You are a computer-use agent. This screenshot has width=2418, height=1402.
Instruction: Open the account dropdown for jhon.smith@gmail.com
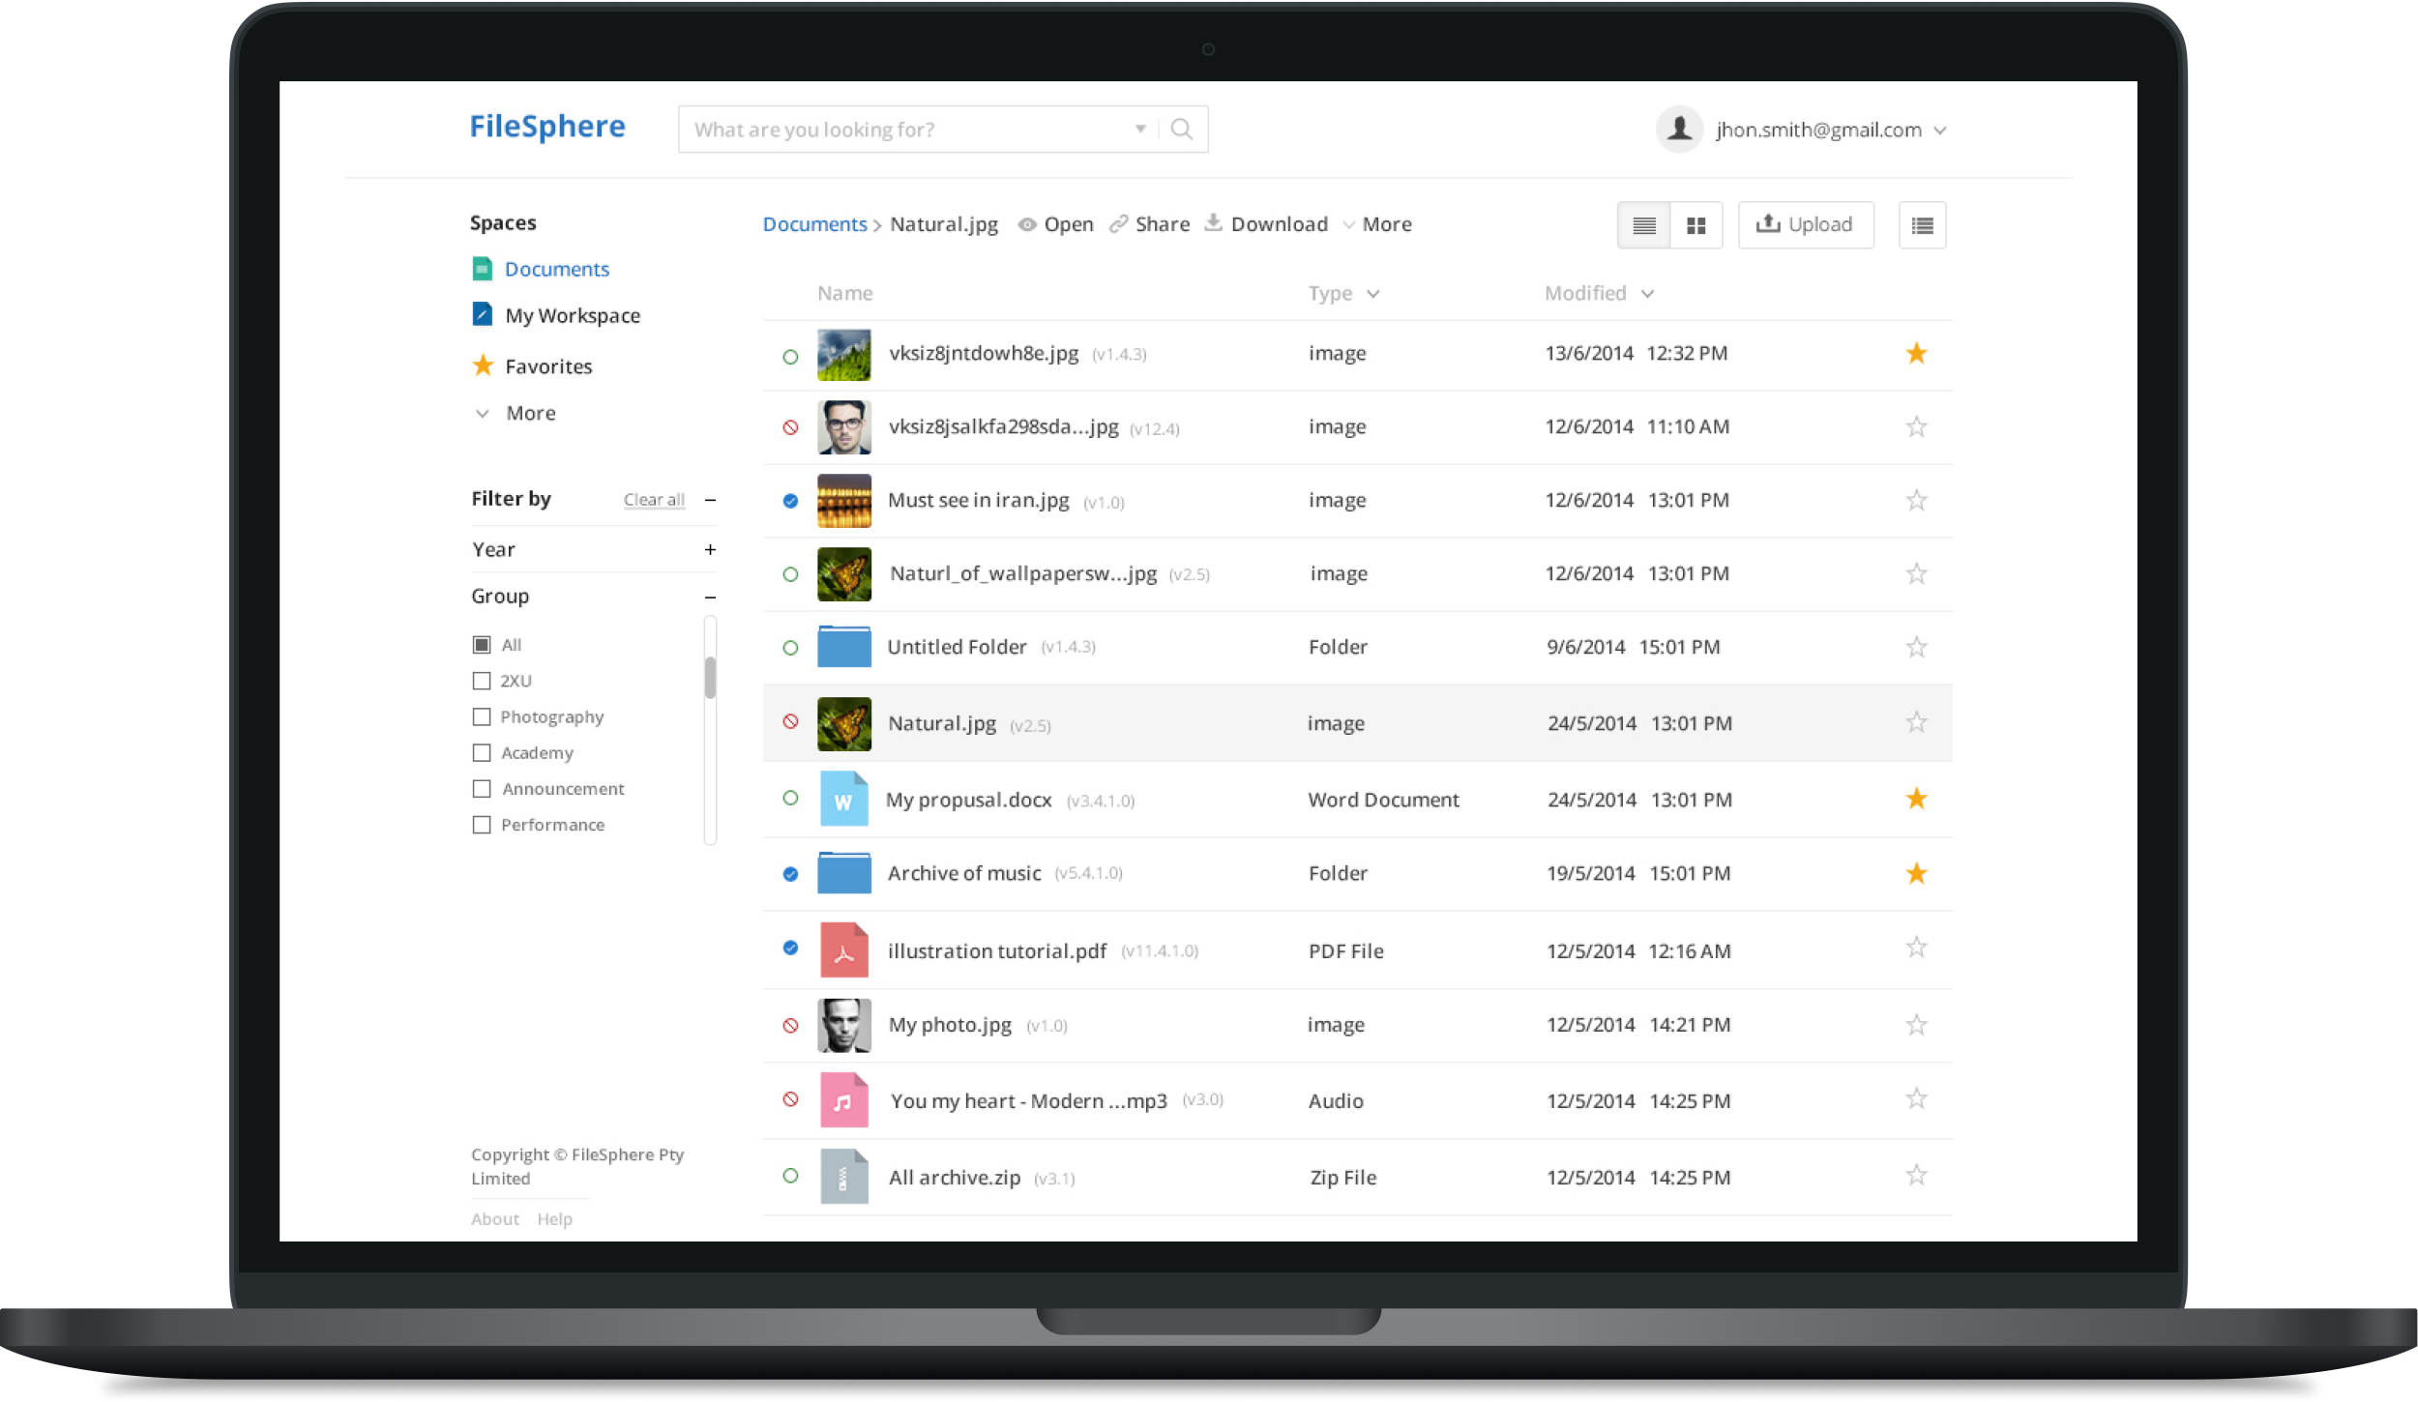(1940, 130)
